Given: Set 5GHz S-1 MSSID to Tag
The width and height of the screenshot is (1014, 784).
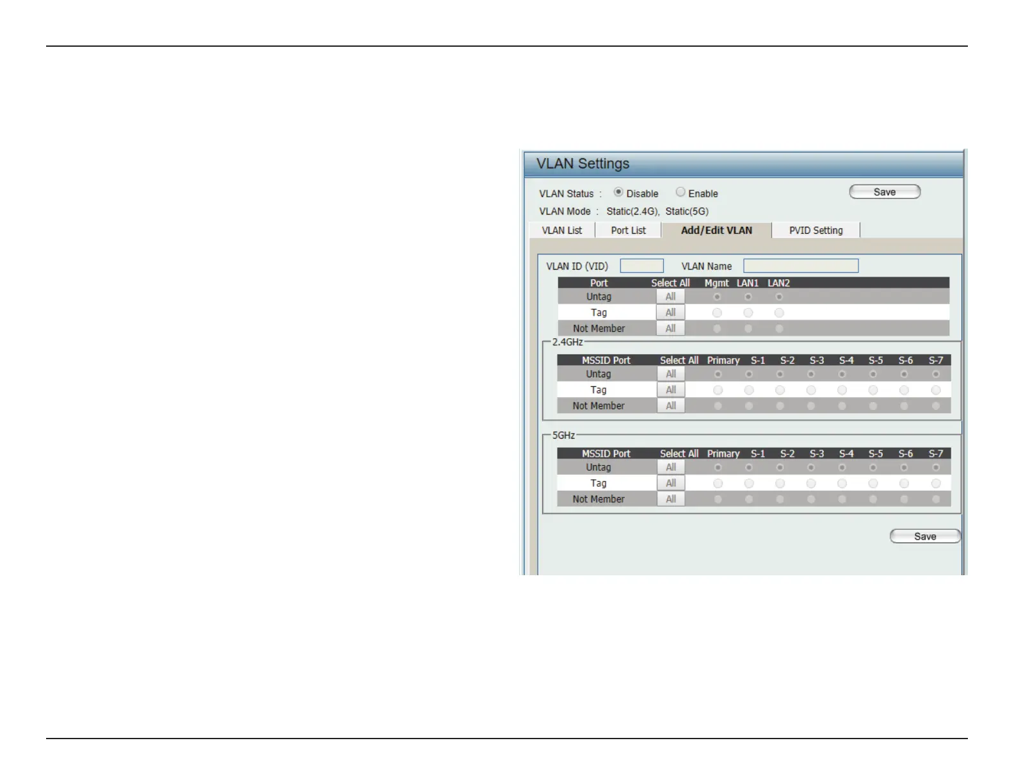Looking at the screenshot, I should click(749, 484).
